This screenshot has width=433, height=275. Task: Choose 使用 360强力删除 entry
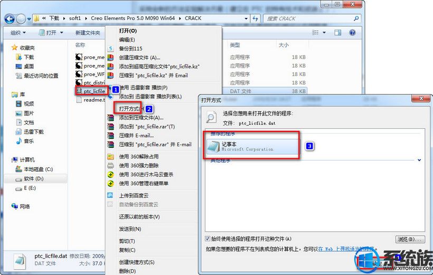pyautogui.click(x=139, y=165)
